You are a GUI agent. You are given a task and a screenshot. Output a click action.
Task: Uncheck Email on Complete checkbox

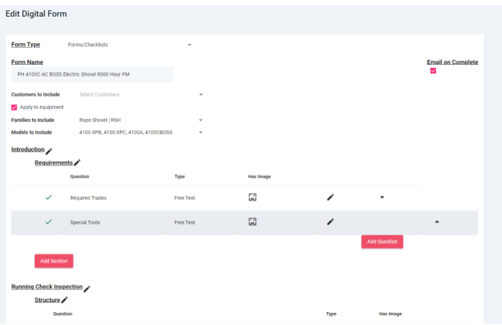(x=433, y=71)
